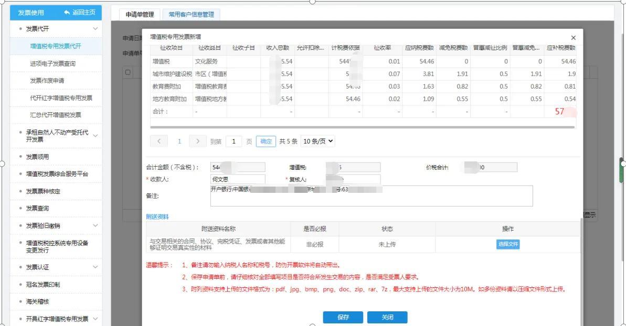Open the 10条/页 page size dropdown
Screen dimensions: 626x326
click(x=318, y=141)
